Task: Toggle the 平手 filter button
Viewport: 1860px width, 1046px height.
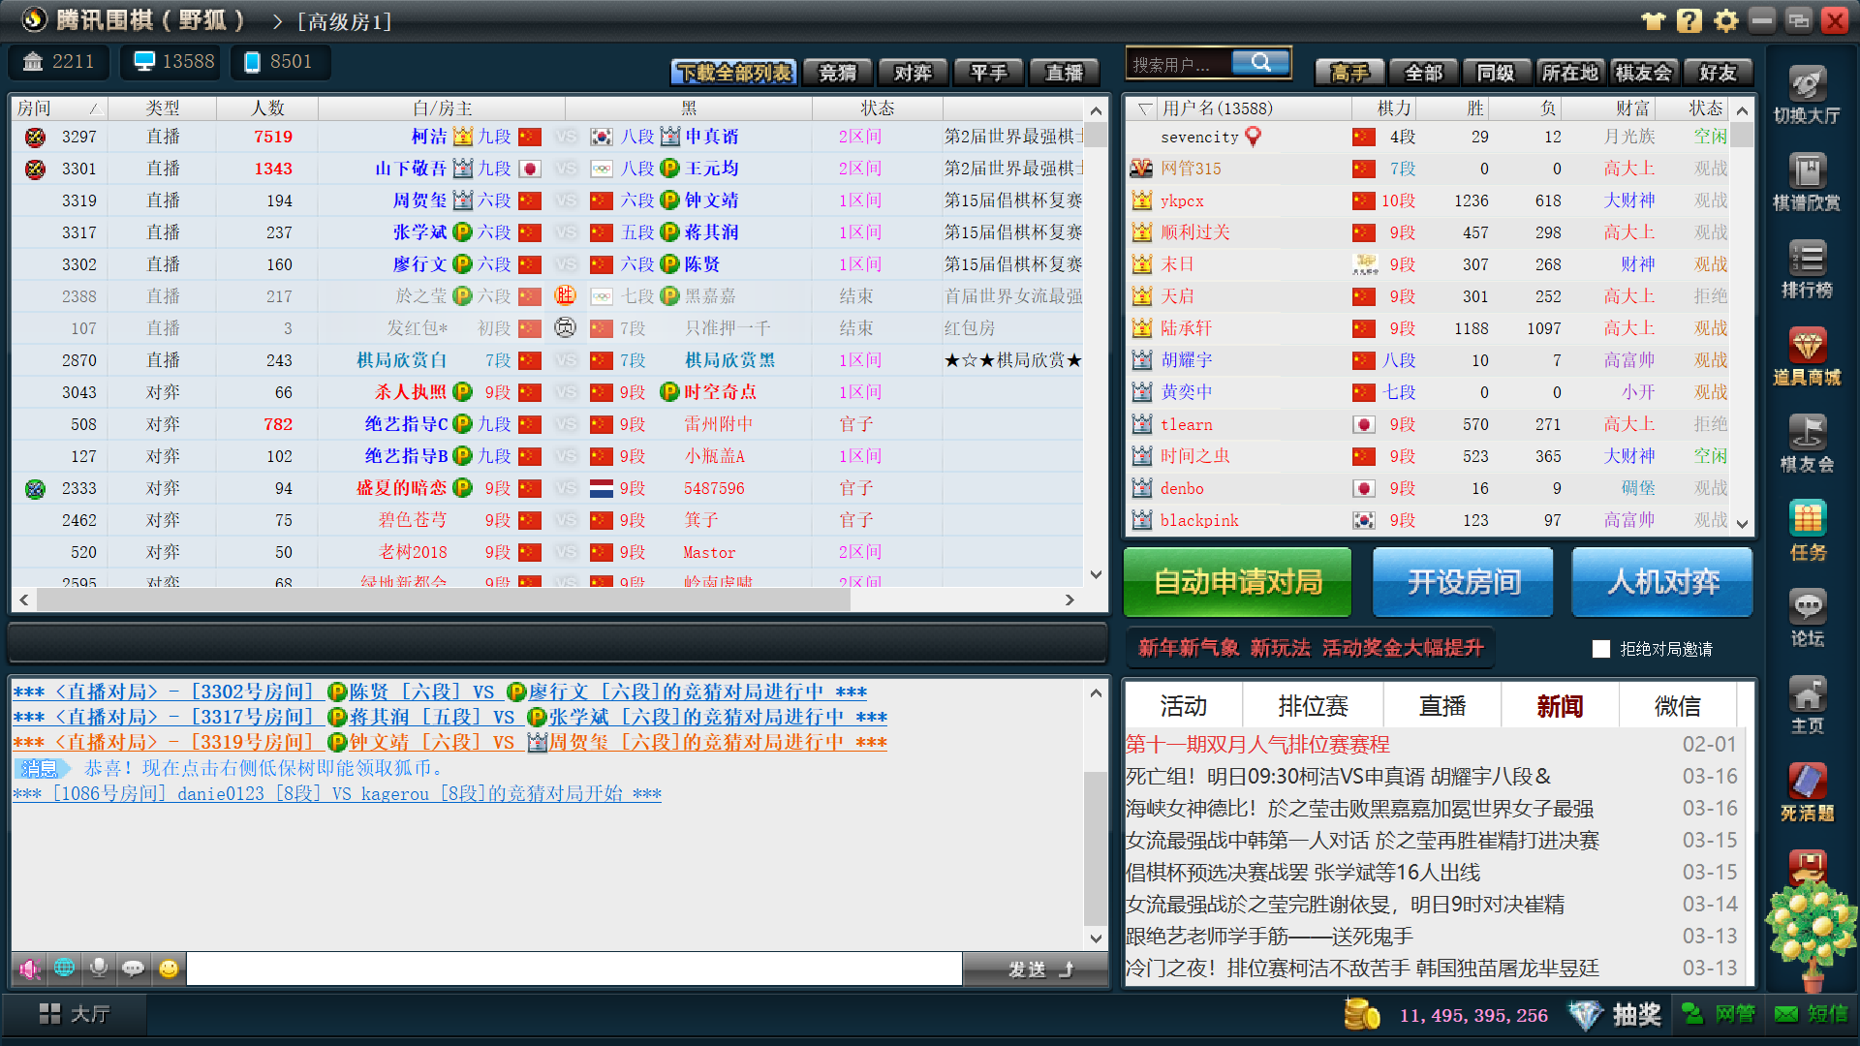Action: [x=988, y=73]
